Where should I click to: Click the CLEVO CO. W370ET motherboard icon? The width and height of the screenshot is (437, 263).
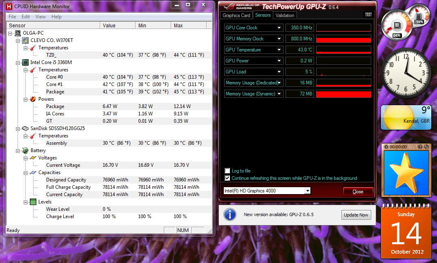[x=25, y=40]
